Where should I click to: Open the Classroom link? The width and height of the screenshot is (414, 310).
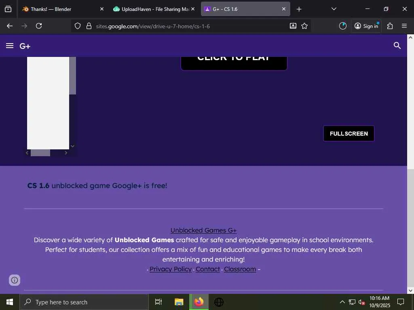tap(240, 269)
